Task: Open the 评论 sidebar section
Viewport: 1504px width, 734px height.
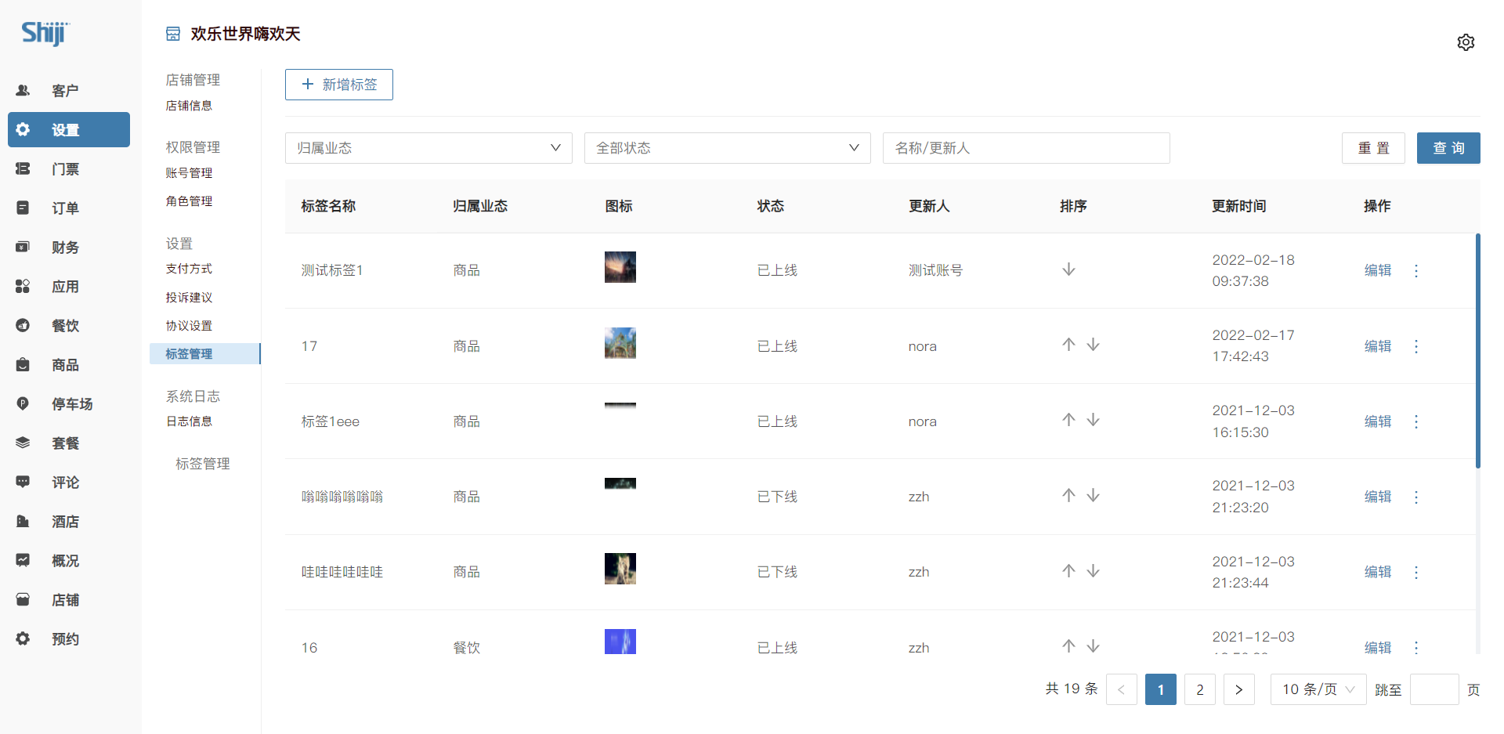Action: tap(69, 483)
